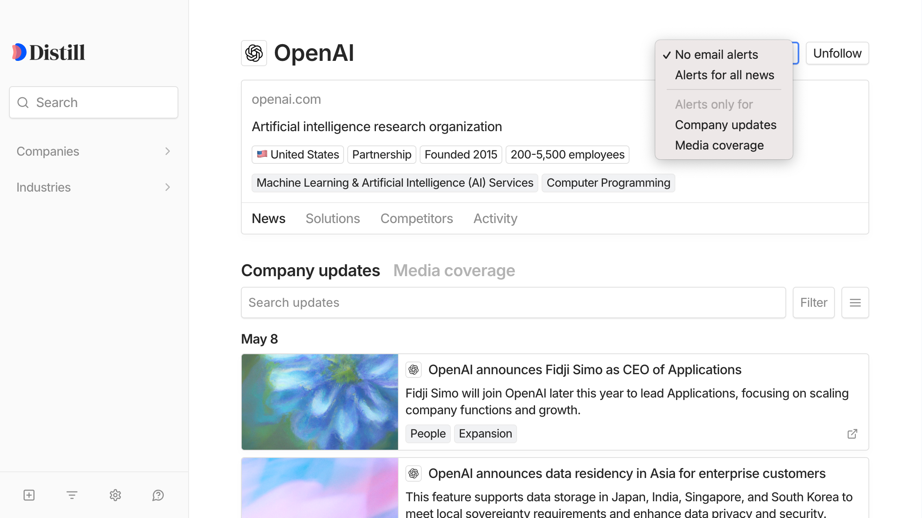
Task: Switch to the News tab
Action: (268, 219)
